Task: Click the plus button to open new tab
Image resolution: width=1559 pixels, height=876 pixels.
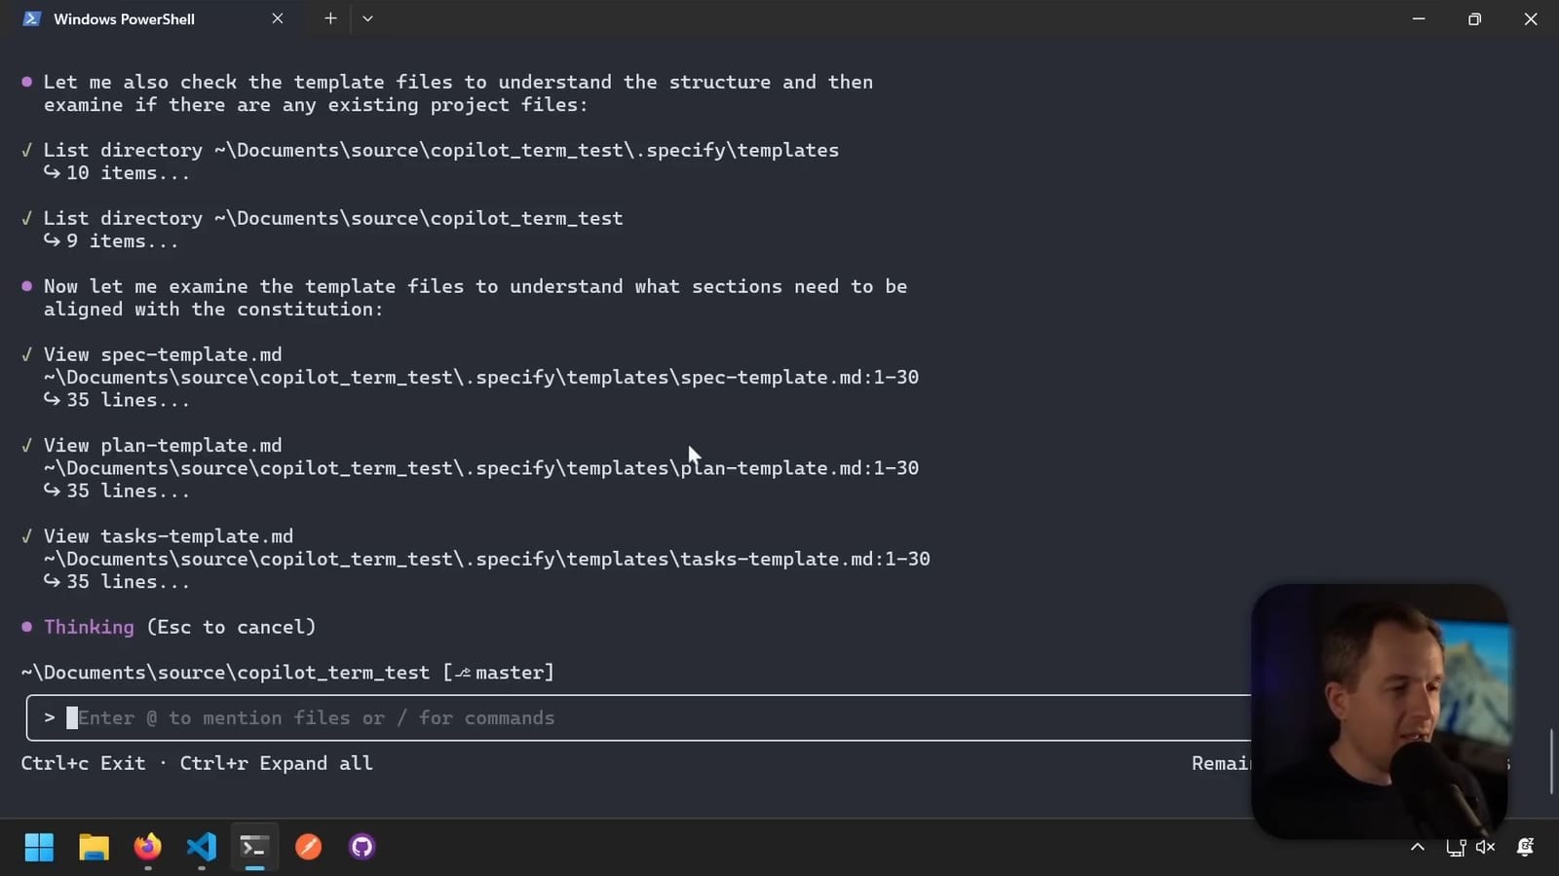Action: pyautogui.click(x=330, y=18)
